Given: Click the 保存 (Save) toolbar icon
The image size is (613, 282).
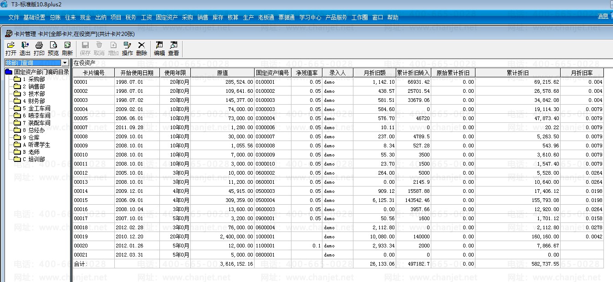Looking at the screenshot, I should coord(85,49).
